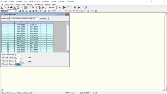Click the Print icon
Image resolution: width=167 pixels, height=94 pixels.
[11, 8]
